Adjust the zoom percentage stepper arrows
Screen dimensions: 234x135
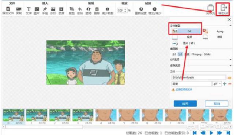click(125, 10)
